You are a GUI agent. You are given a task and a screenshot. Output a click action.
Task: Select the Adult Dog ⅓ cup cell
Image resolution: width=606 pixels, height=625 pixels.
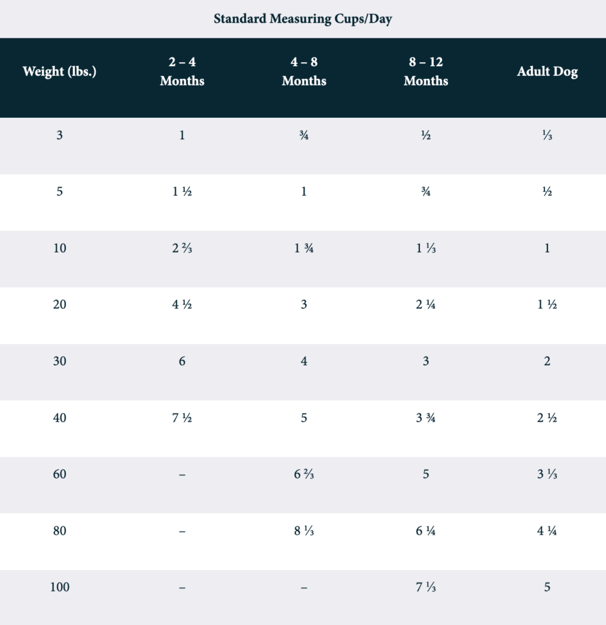[x=547, y=135]
